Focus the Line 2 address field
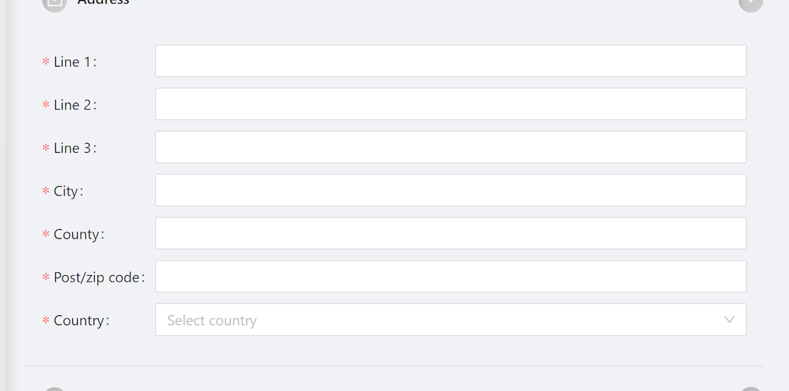This screenshot has height=391, width=789. (x=450, y=104)
